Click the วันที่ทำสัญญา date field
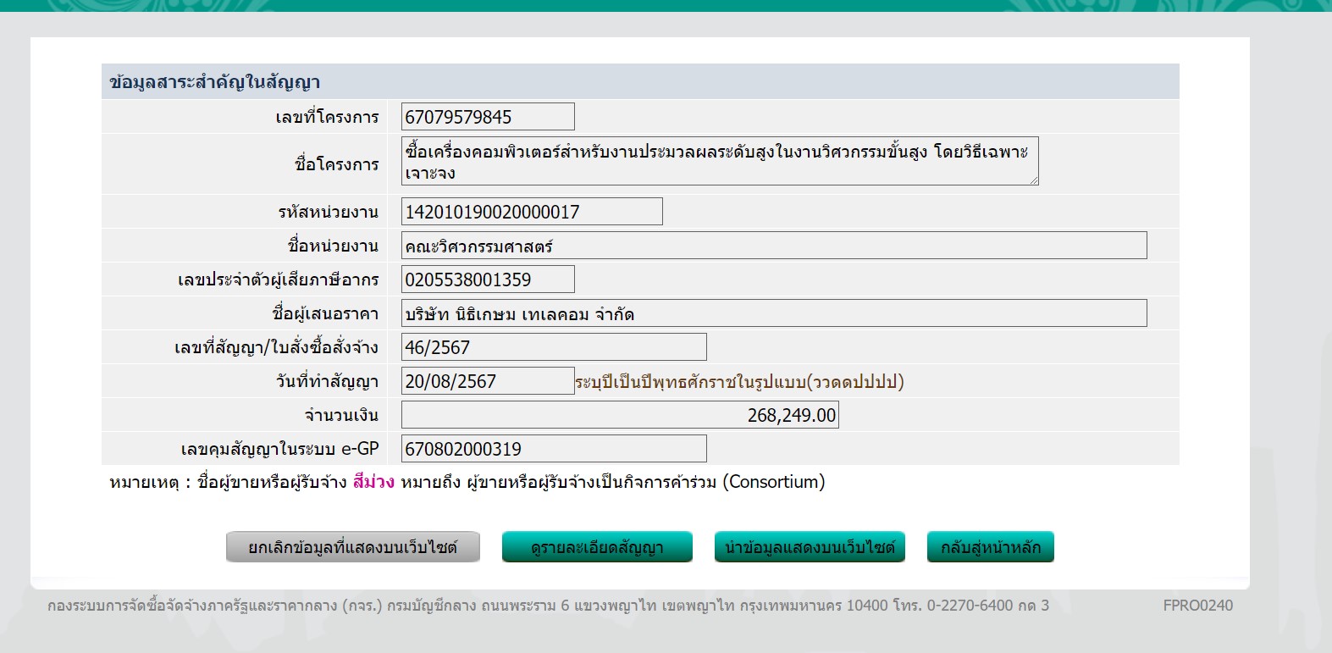The width and height of the screenshot is (1332, 653). coord(487,381)
